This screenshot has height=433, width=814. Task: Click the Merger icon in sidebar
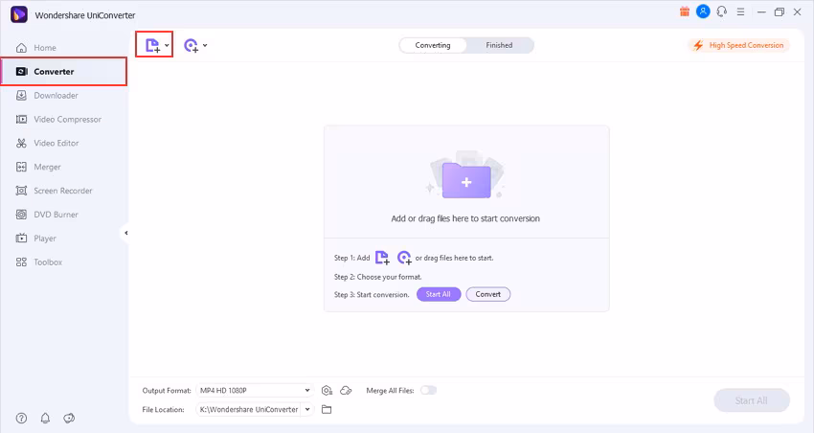(21, 168)
